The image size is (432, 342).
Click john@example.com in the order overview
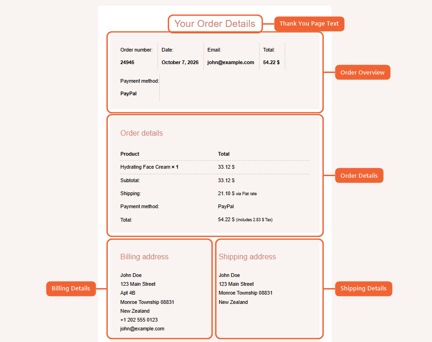click(x=230, y=62)
